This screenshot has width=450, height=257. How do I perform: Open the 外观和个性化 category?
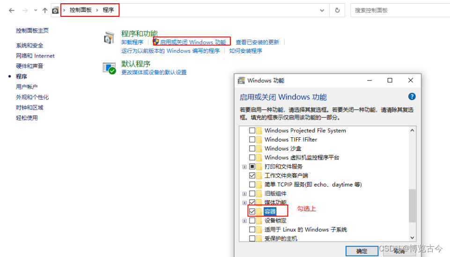click(x=32, y=97)
